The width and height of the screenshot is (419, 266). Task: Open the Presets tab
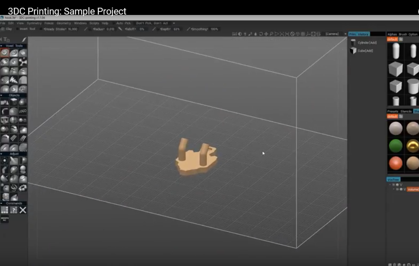pyautogui.click(x=392, y=111)
